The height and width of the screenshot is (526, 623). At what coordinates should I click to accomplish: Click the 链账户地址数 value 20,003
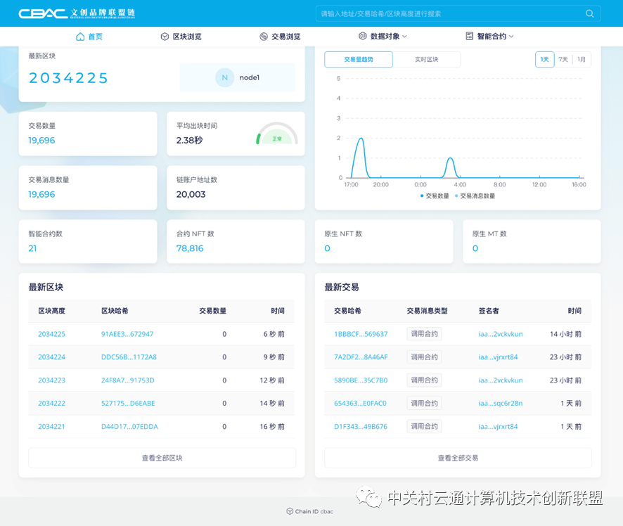[191, 194]
